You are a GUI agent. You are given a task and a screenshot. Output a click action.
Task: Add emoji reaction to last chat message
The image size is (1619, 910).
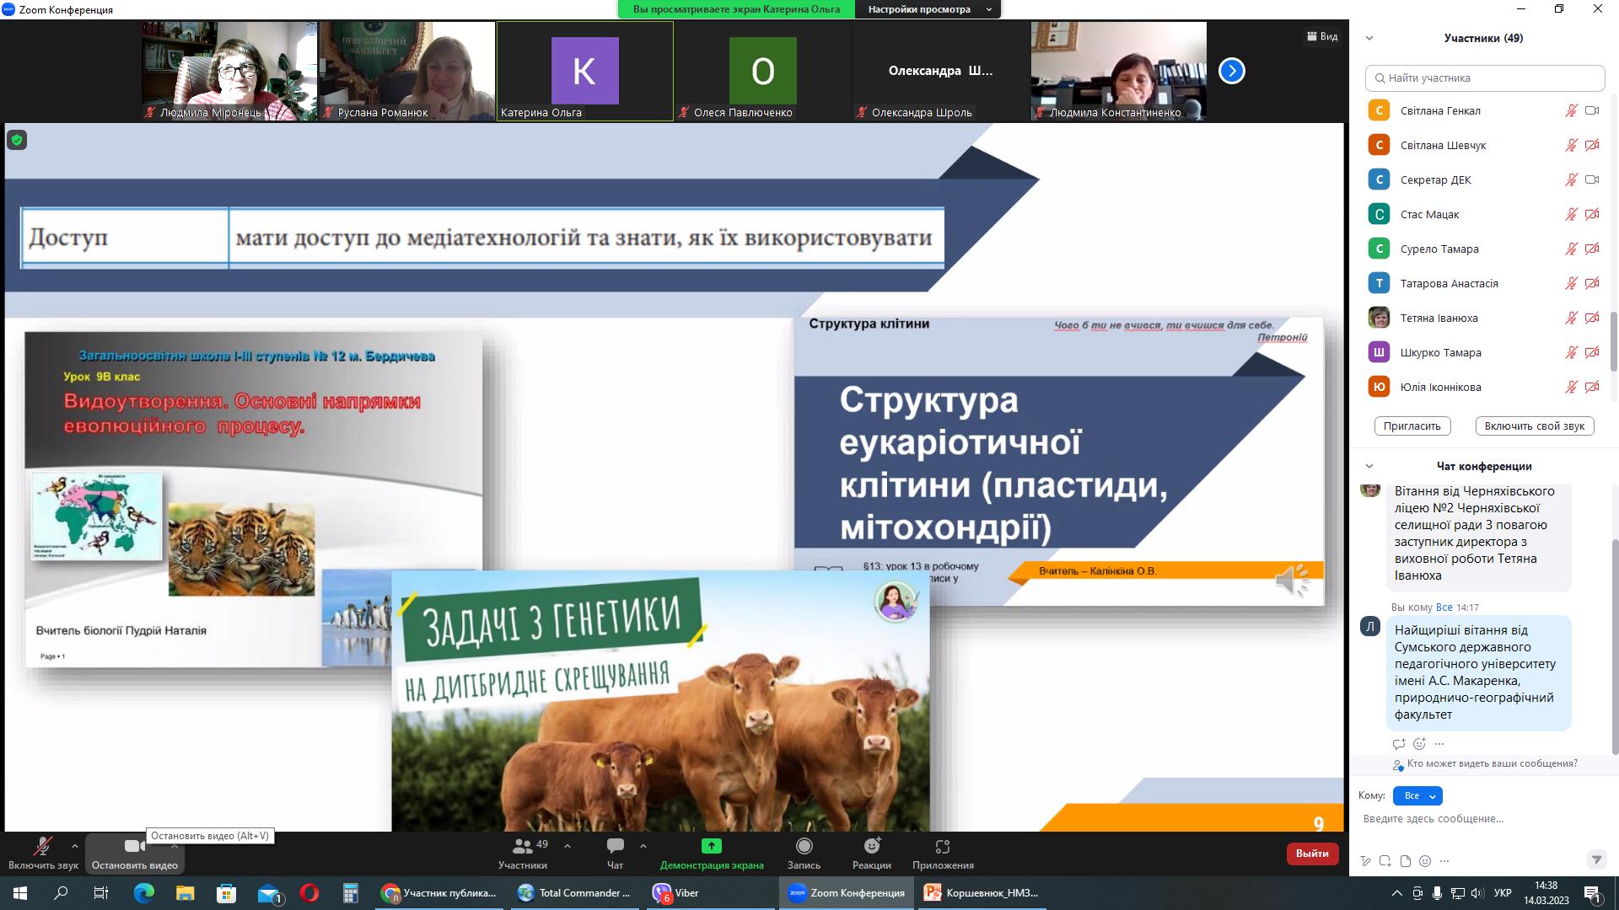pos(1419,744)
